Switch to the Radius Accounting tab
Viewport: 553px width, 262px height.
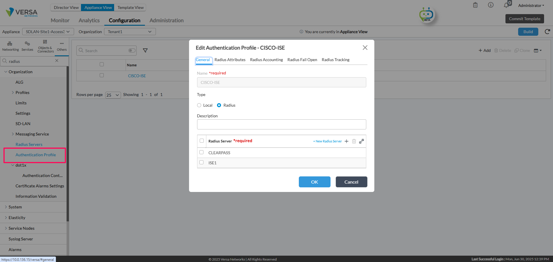(267, 60)
